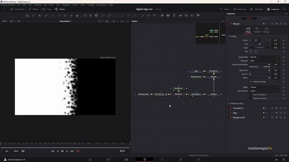Screen dimensions: 289x162
Task: Toggle horizontal Flip button
Action: pyautogui.click(x=251, y=51)
